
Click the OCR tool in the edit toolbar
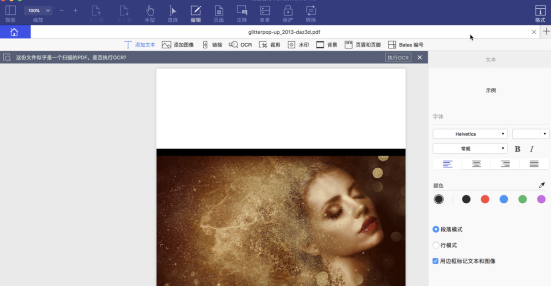pyautogui.click(x=240, y=45)
